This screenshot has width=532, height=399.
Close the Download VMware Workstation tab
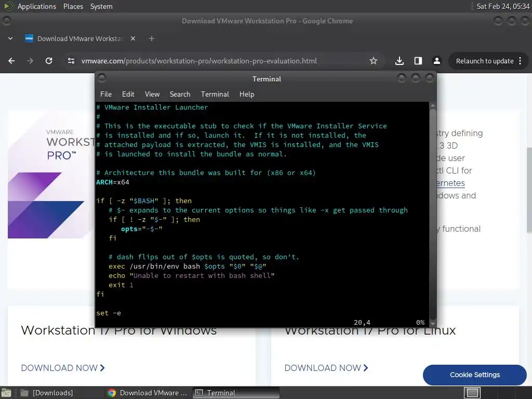tap(133, 38)
